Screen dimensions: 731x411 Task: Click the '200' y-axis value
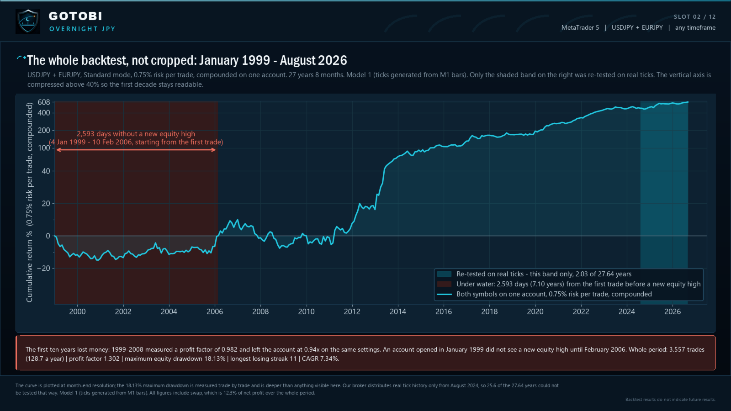pyautogui.click(x=44, y=130)
